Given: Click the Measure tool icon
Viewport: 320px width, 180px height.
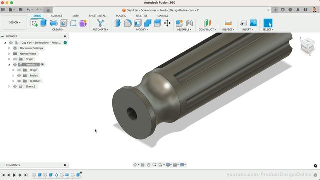Looking at the screenshot, I should [x=228, y=23].
